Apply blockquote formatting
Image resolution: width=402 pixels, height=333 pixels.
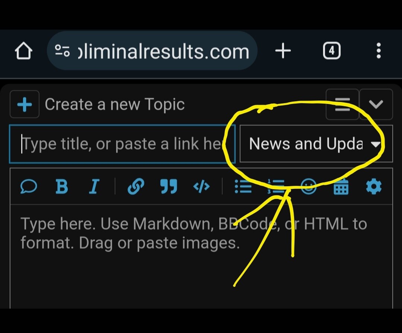click(x=169, y=186)
